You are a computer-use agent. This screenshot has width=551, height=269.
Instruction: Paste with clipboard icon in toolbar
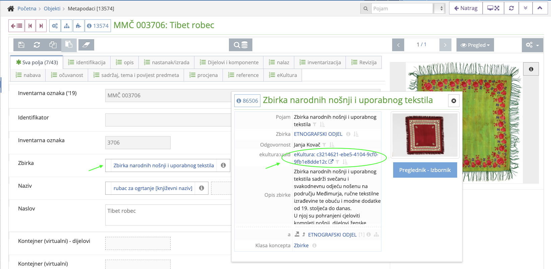(x=69, y=44)
